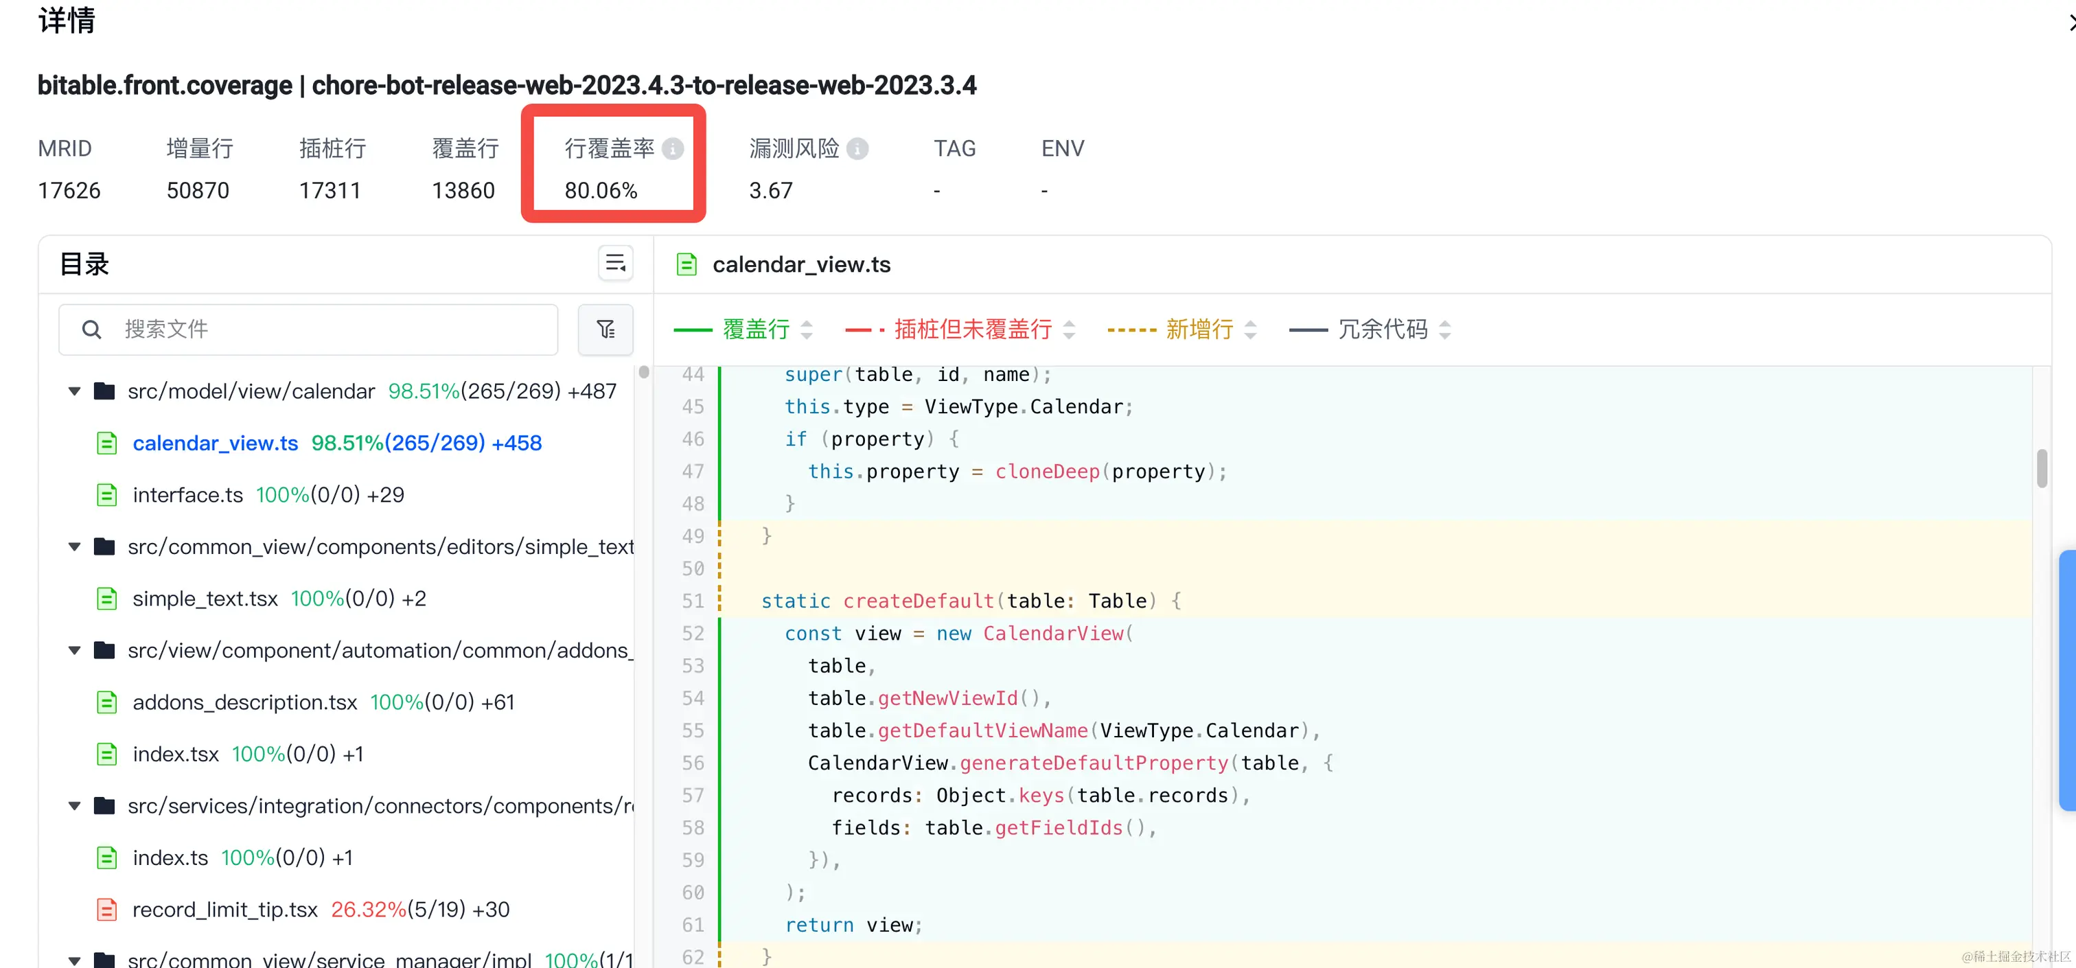2076x968 pixels.
Task: Step through 覆盖行 lines with its arrows
Action: [807, 330]
